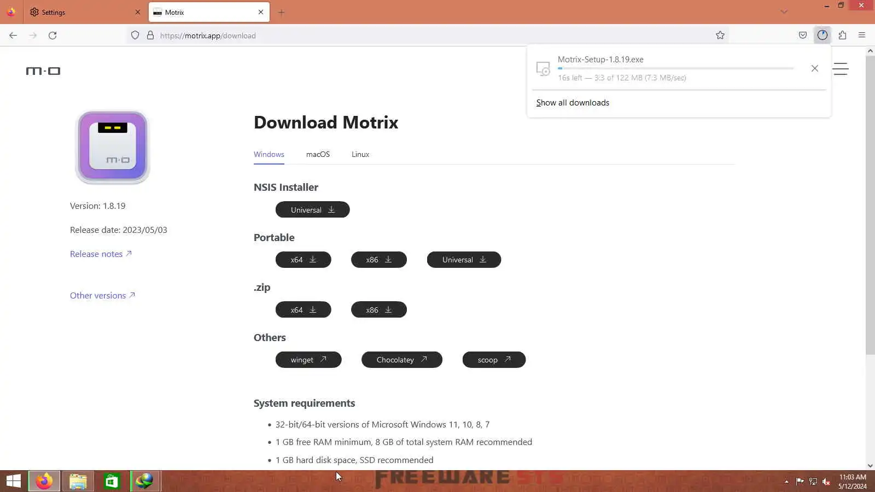The height and width of the screenshot is (492, 875).
Task: Click the Version: 1.8.19 text
Action: click(98, 206)
